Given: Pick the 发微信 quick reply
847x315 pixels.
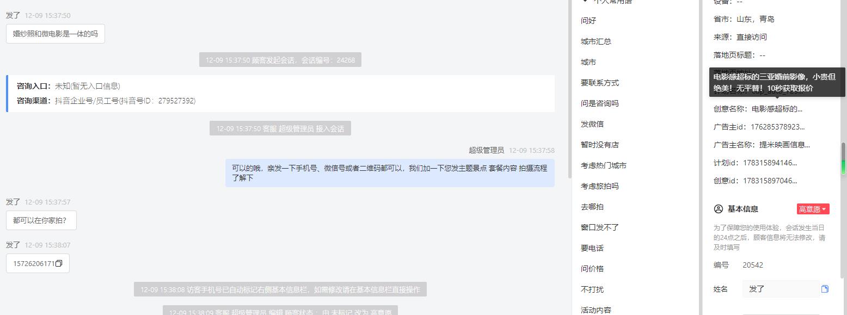Looking at the screenshot, I should pos(592,124).
